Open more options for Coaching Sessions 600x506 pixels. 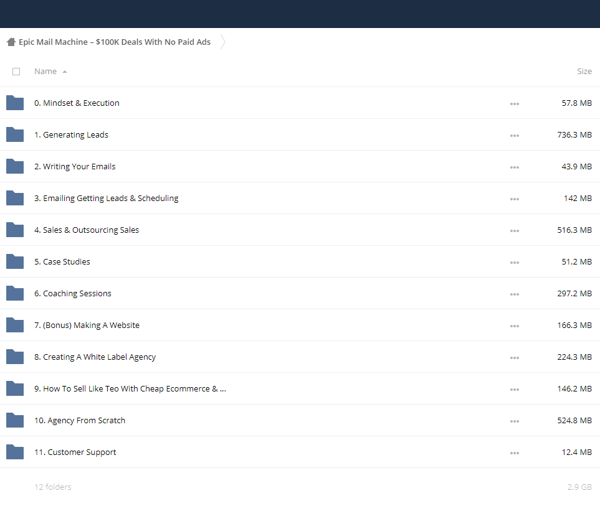tap(514, 294)
